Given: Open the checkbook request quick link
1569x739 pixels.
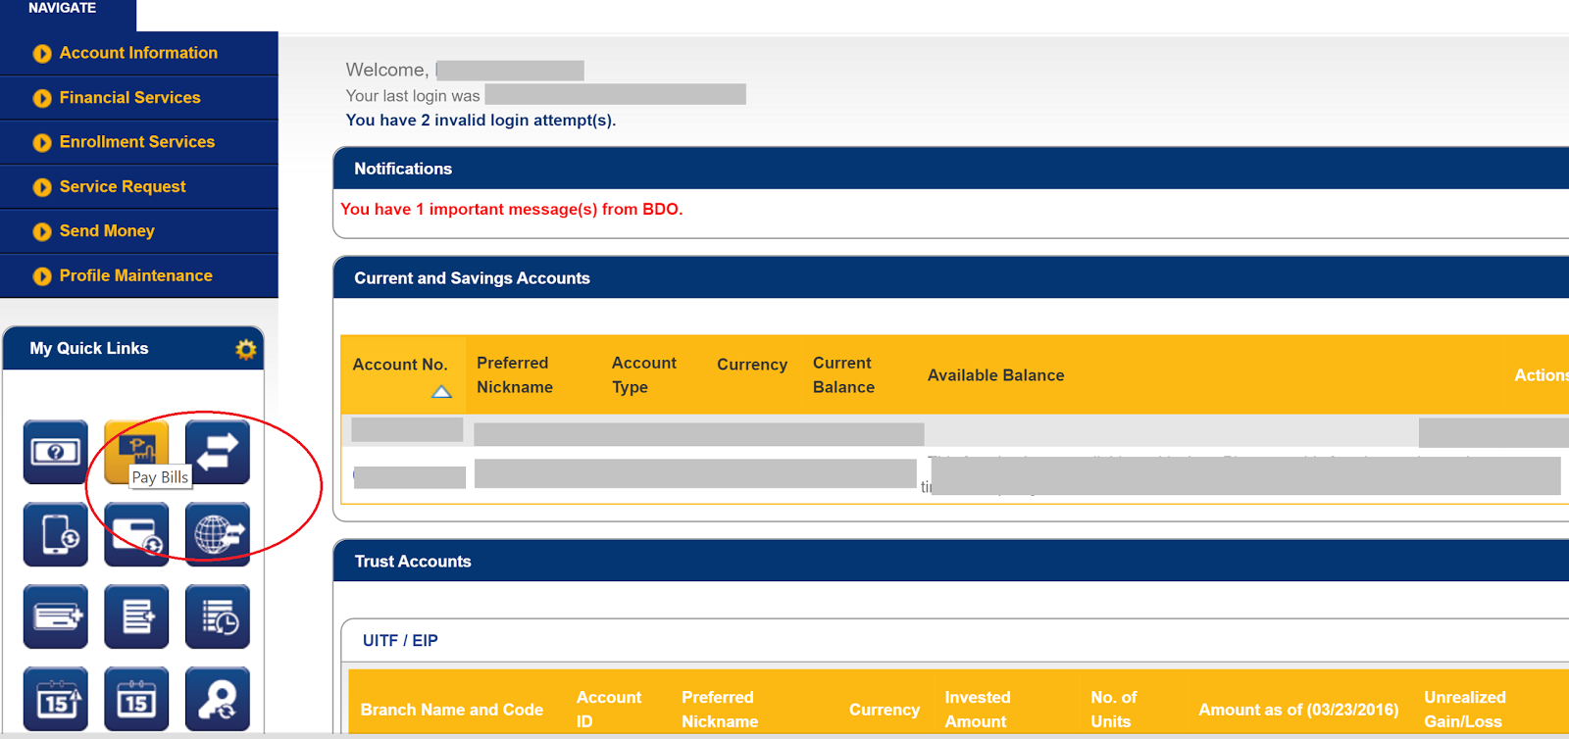Looking at the screenshot, I should [56, 616].
